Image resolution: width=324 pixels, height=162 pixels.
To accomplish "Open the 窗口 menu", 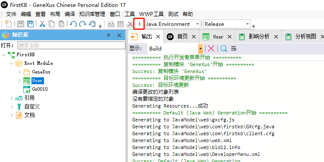I will [x=115, y=14].
